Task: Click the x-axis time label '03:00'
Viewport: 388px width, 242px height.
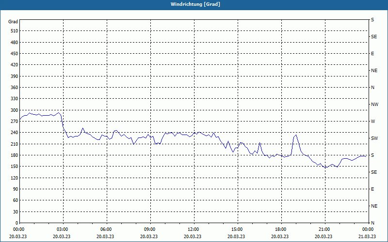Action: 62,229
